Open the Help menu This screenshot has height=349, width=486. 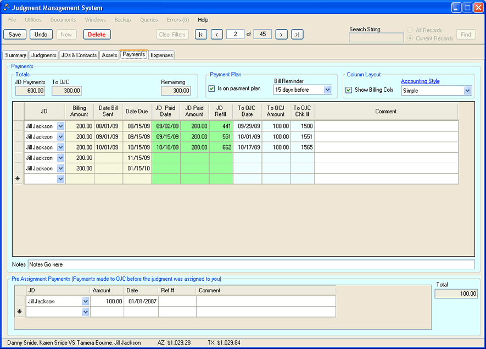point(203,20)
